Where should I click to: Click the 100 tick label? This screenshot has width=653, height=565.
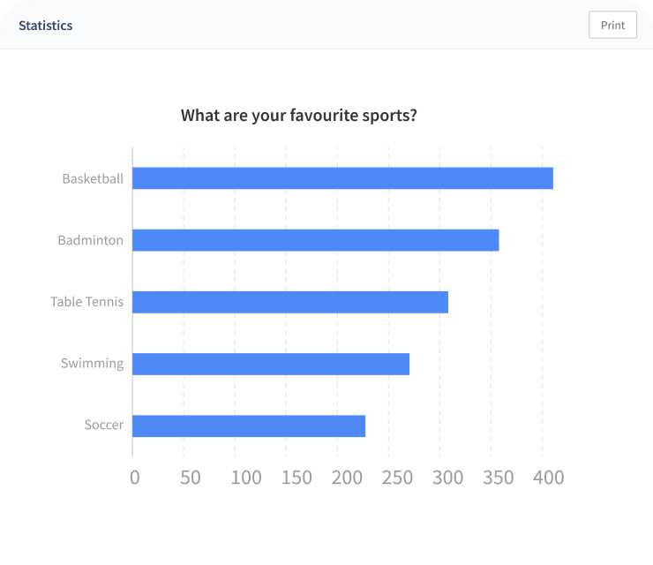[246, 478]
